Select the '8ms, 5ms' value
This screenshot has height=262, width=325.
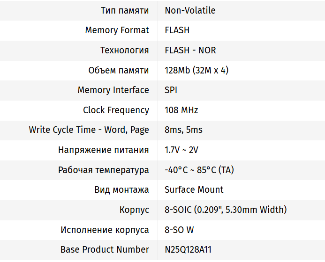click(183, 130)
